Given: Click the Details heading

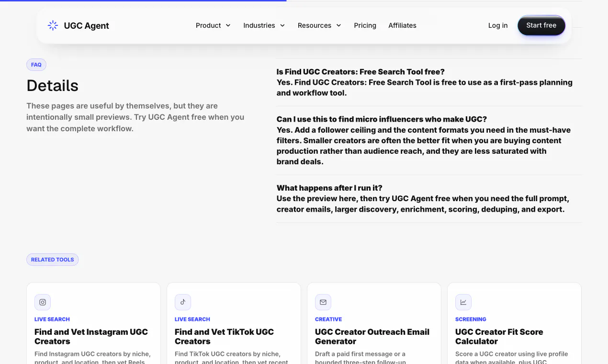Looking at the screenshot, I should point(53,86).
